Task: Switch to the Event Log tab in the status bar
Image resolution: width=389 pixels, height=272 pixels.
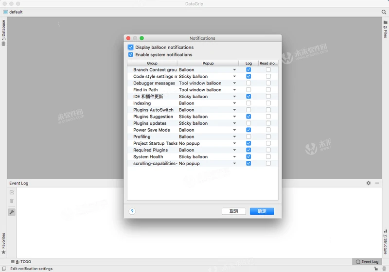Action: (367, 262)
